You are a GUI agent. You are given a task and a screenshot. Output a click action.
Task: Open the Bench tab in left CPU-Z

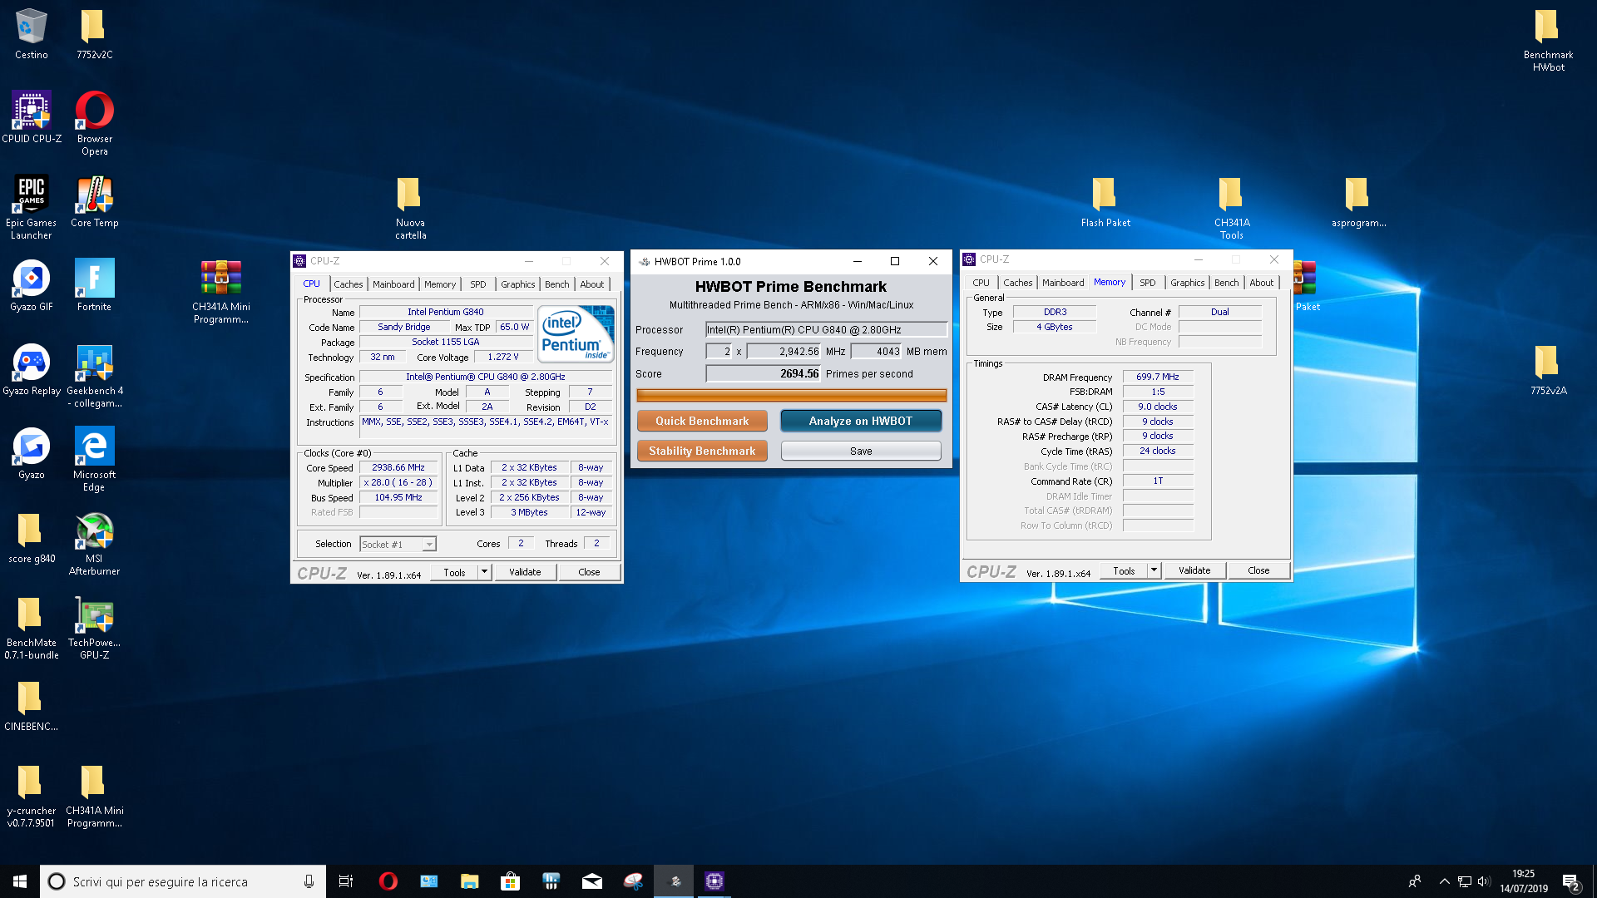(557, 284)
